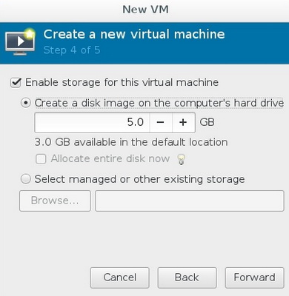
Task: Click the virtual machine monitor icon
Action: tap(20, 42)
